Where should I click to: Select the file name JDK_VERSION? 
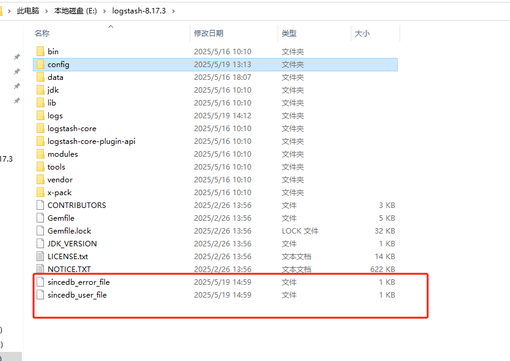click(72, 243)
